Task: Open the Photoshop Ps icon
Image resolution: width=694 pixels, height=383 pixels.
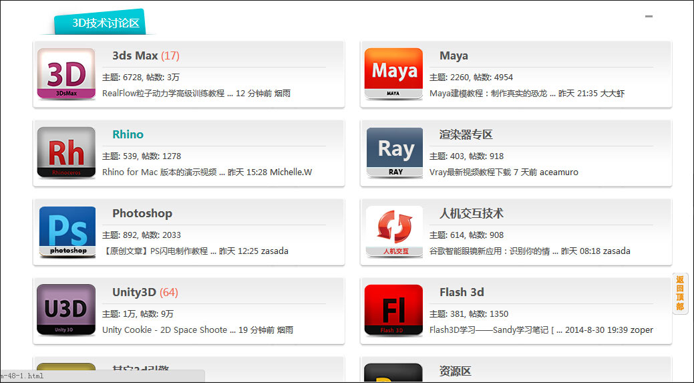Action: pos(66,231)
